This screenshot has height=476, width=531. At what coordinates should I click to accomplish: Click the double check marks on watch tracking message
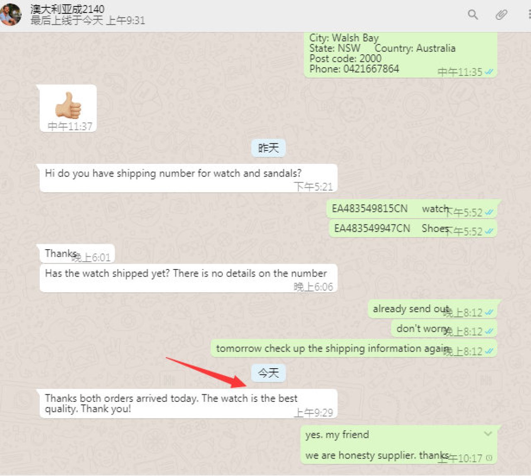[490, 213]
